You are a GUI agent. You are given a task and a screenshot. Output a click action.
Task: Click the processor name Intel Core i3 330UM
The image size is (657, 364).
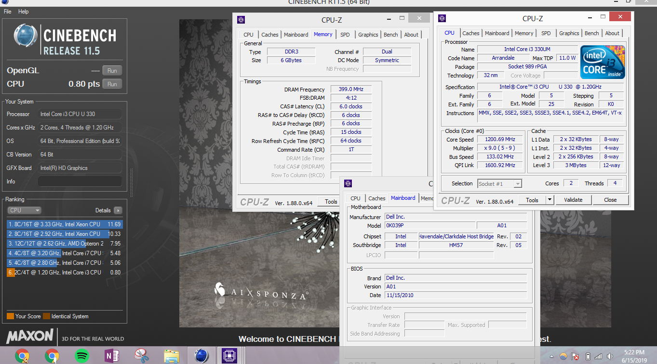click(x=527, y=49)
